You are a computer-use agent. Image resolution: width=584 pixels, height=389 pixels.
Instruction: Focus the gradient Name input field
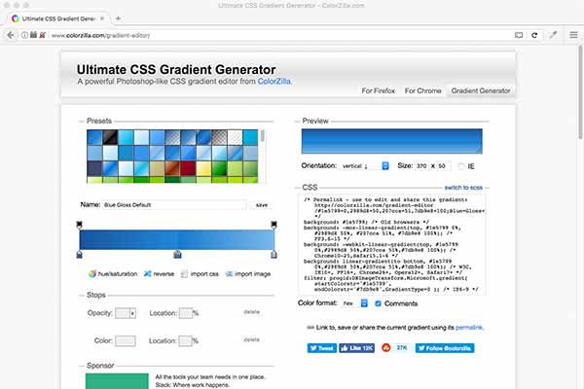click(174, 205)
